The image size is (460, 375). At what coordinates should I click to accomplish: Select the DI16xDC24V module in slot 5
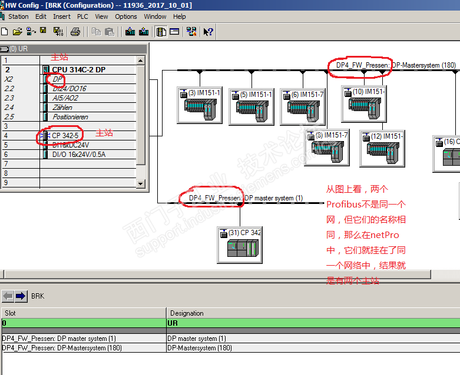pos(70,145)
